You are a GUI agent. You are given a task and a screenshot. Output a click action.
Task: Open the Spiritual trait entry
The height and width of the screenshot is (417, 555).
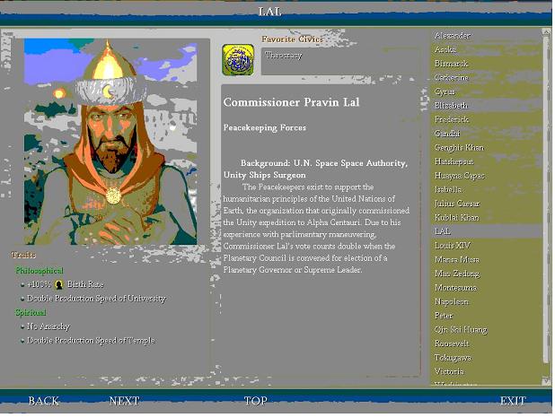coord(31,312)
